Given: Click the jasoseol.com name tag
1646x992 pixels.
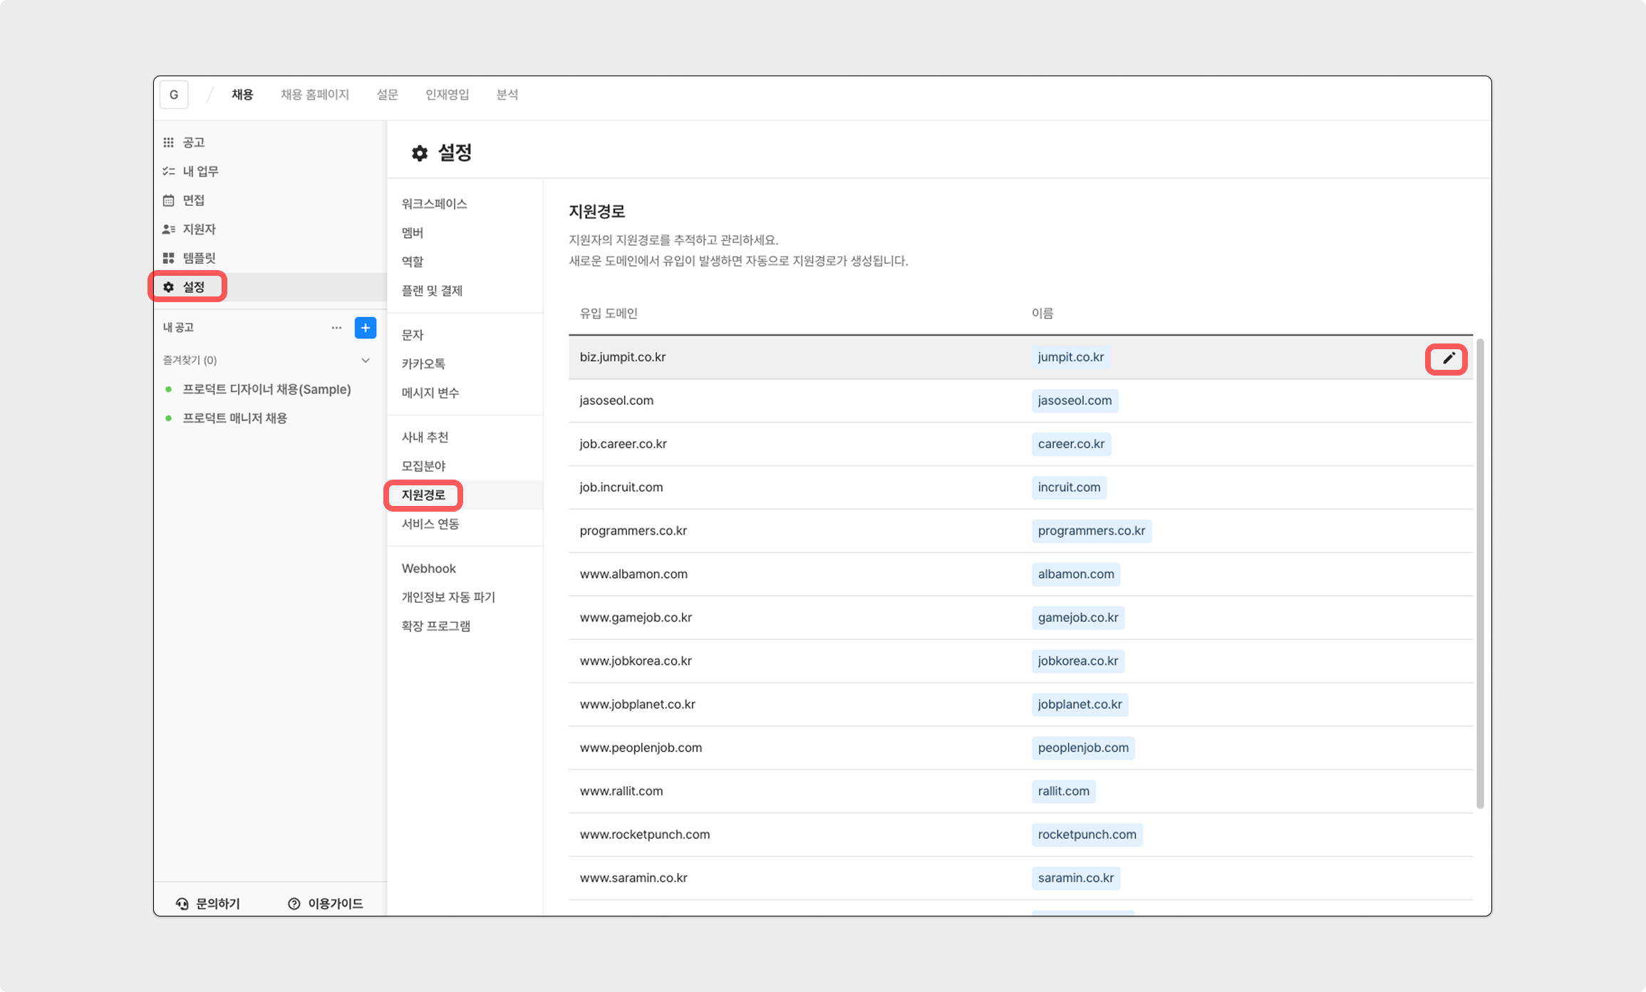Looking at the screenshot, I should [x=1075, y=401].
